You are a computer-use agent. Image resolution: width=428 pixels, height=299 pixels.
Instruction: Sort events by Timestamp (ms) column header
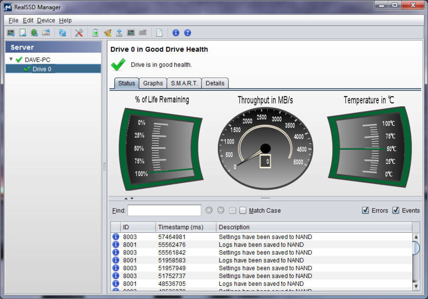pyautogui.click(x=186, y=227)
